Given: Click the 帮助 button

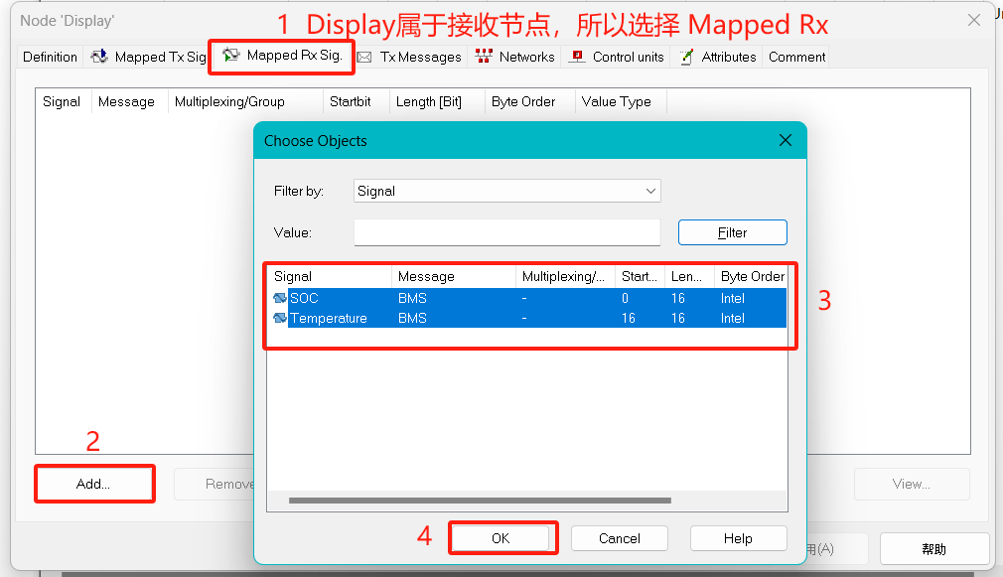Looking at the screenshot, I should [933, 548].
